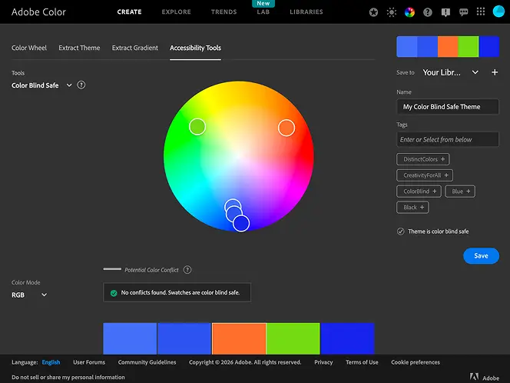This screenshot has width=510, height=383.
Task: Open the RGB color mode dropdown
Action: coord(44,295)
